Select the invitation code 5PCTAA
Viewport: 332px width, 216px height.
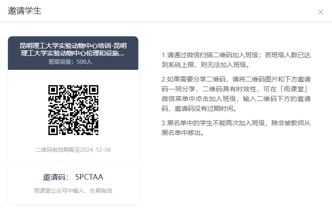pos(89,177)
